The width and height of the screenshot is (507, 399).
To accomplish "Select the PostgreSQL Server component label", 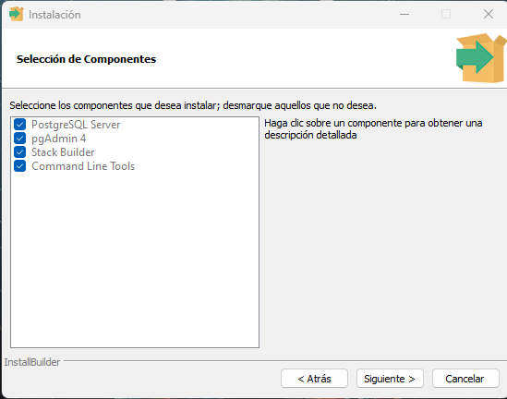I will pyautogui.click(x=76, y=125).
